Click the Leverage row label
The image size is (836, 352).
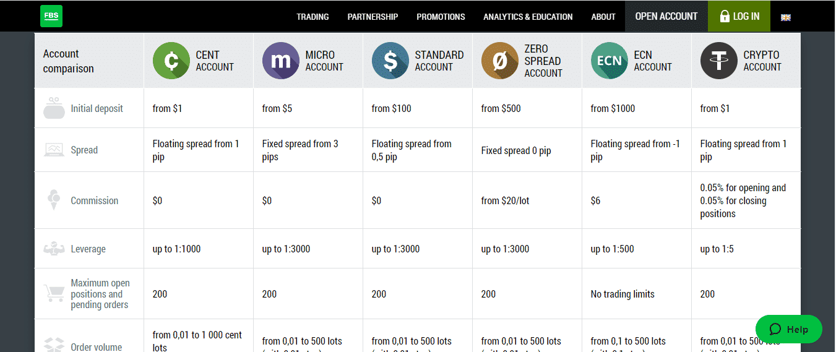pos(88,249)
